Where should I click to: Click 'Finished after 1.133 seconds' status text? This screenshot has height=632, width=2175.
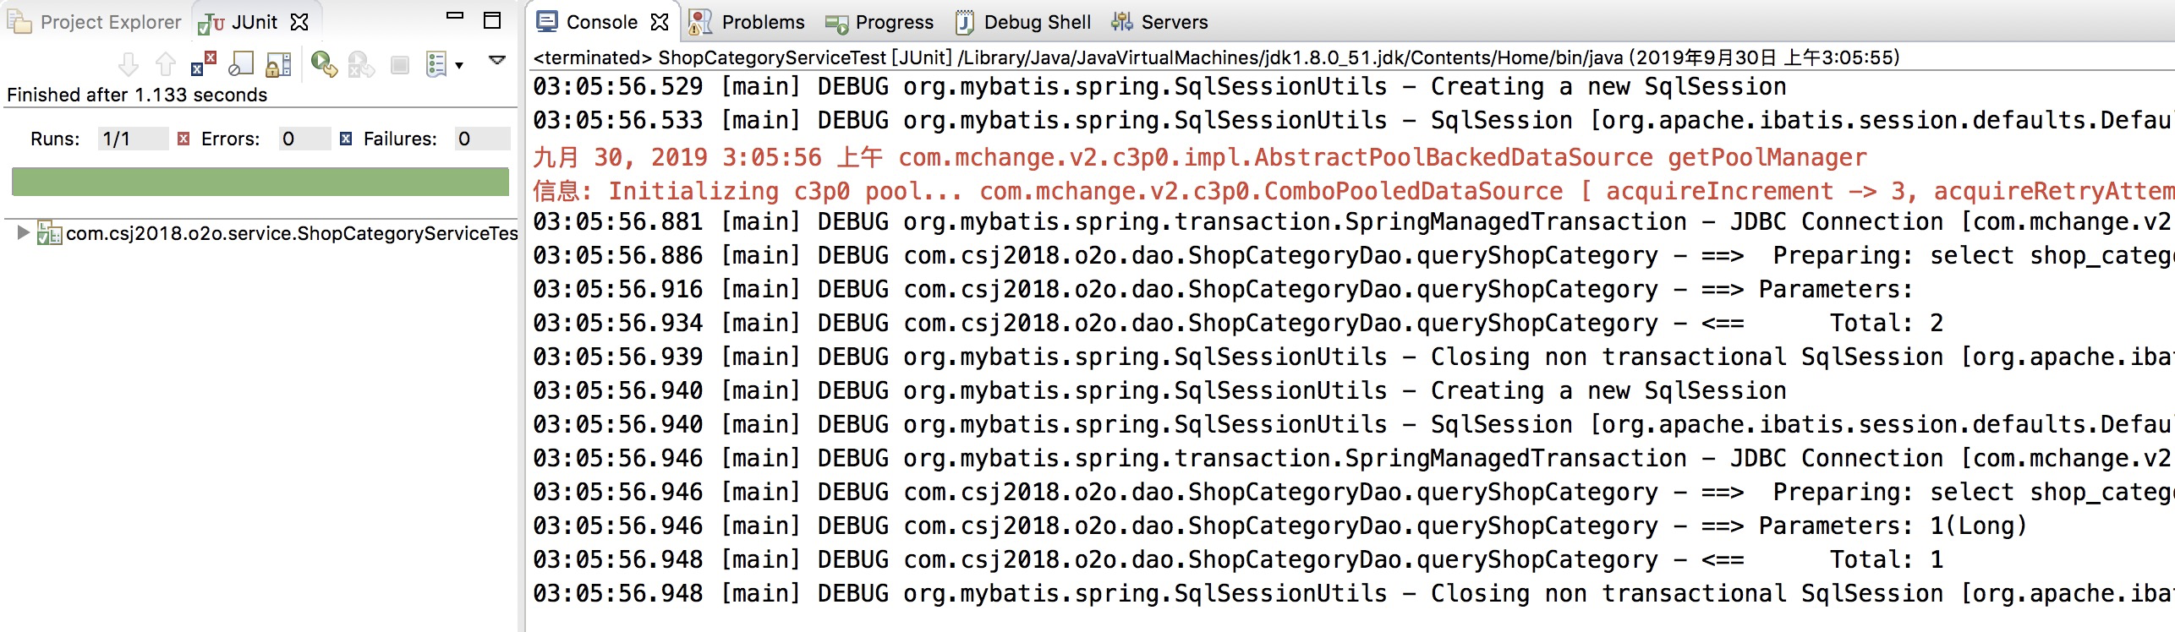[137, 95]
